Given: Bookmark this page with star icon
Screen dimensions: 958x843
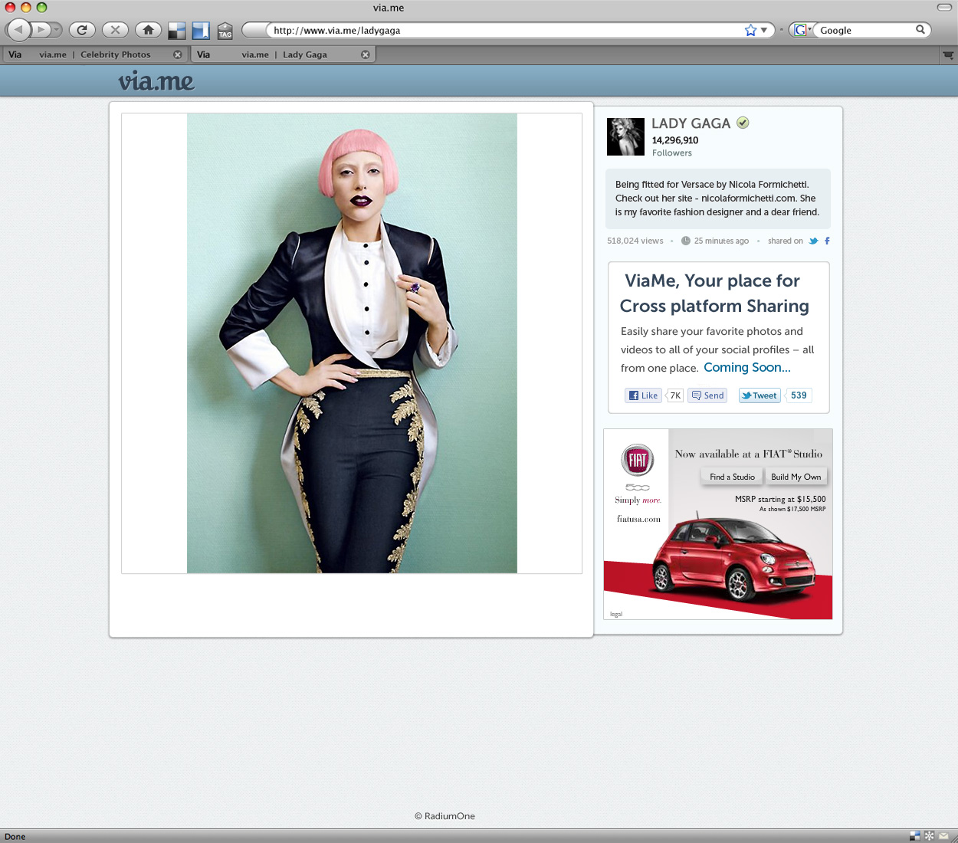Looking at the screenshot, I should pyautogui.click(x=750, y=30).
